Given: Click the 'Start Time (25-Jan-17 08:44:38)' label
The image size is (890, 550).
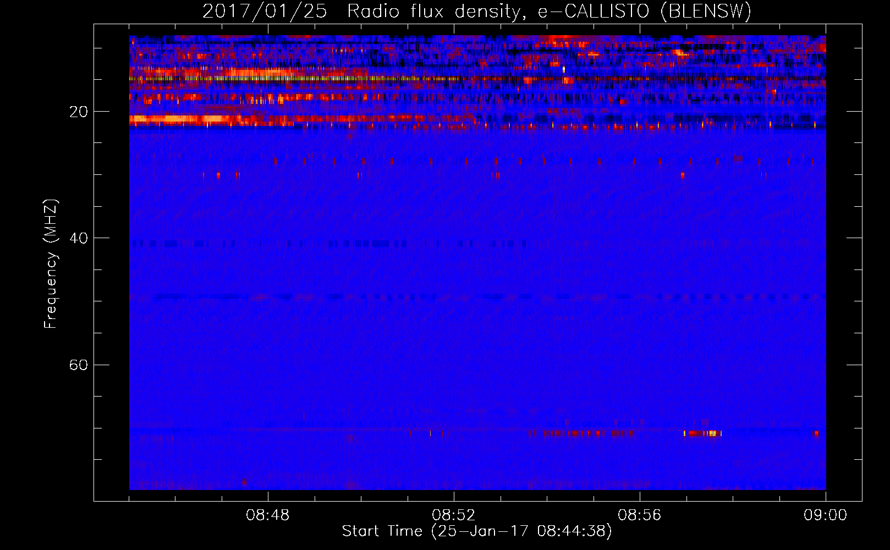Looking at the screenshot, I should coord(477,531).
